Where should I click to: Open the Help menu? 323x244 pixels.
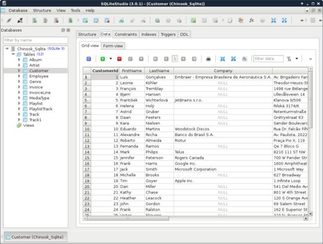(90, 10)
